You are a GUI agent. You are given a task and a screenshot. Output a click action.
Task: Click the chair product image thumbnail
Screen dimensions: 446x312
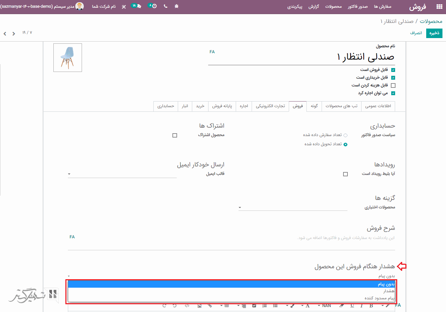click(x=68, y=58)
